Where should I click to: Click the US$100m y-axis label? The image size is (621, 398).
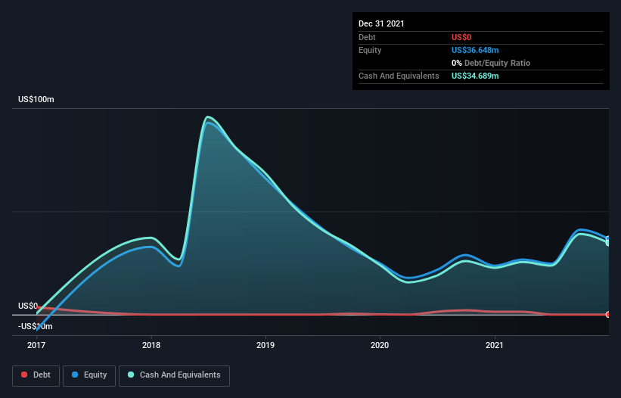click(36, 99)
